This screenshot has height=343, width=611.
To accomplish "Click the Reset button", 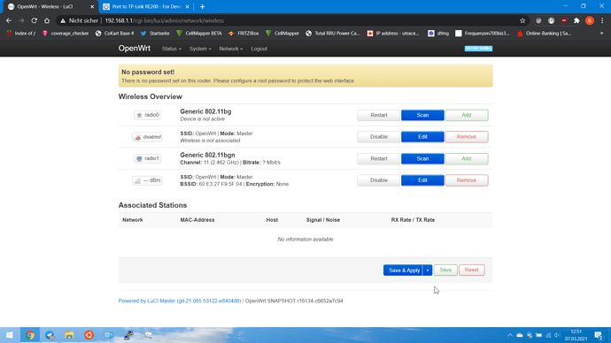I will [471, 271].
